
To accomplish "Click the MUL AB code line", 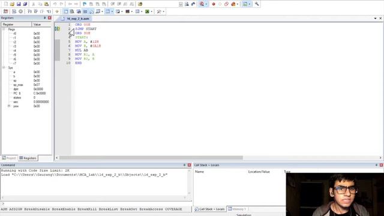I will click(82, 50).
